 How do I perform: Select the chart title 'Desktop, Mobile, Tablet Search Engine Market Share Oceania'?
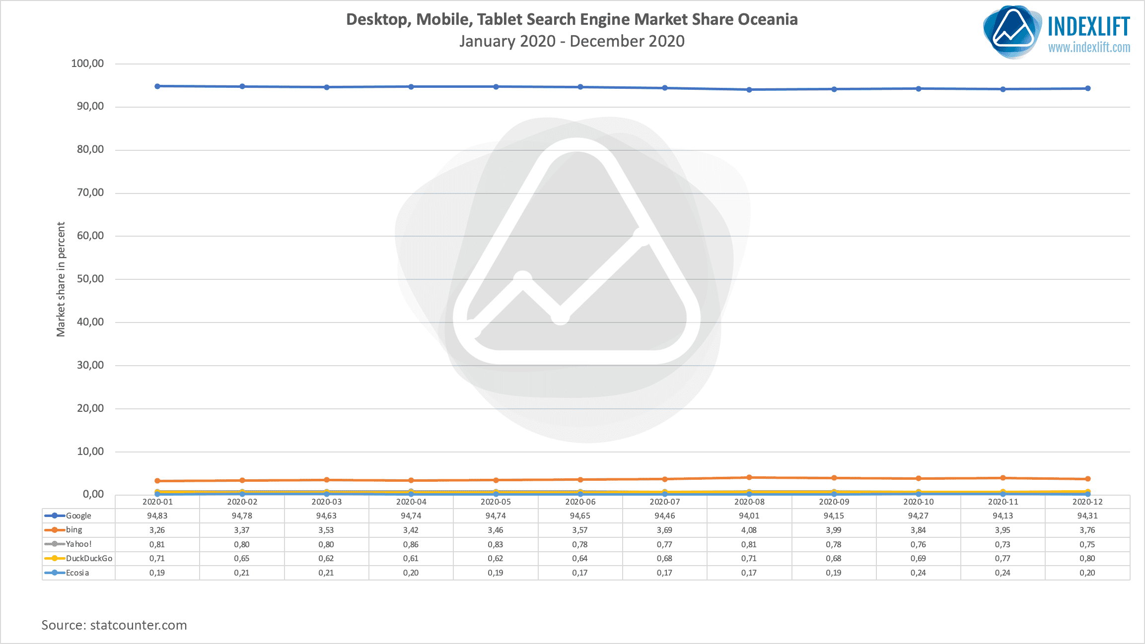click(x=572, y=19)
